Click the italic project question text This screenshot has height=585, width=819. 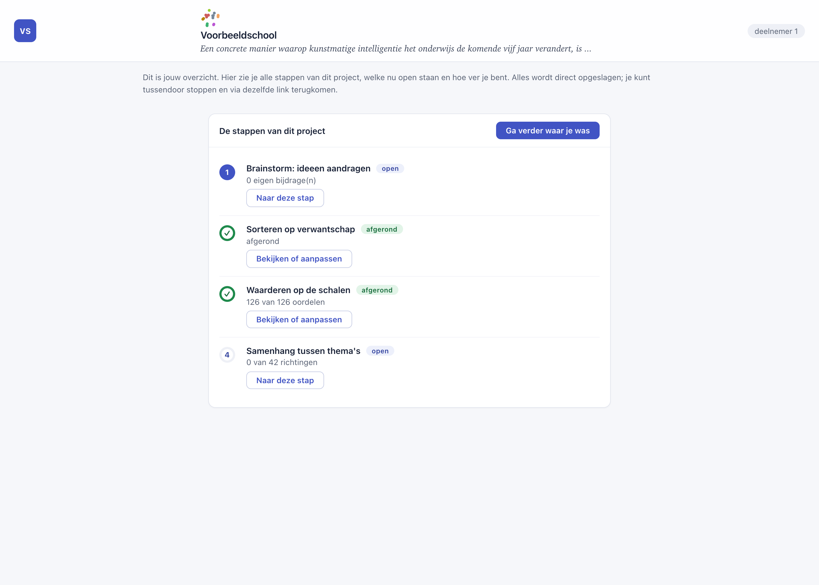pyautogui.click(x=395, y=49)
